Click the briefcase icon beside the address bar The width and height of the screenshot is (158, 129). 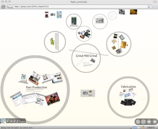click(x=3, y=6)
